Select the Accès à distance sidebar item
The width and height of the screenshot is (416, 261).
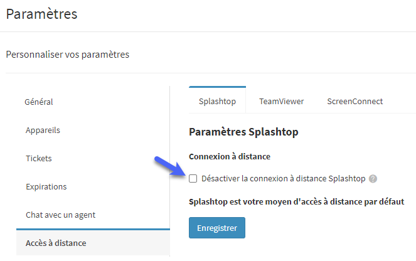coord(56,243)
